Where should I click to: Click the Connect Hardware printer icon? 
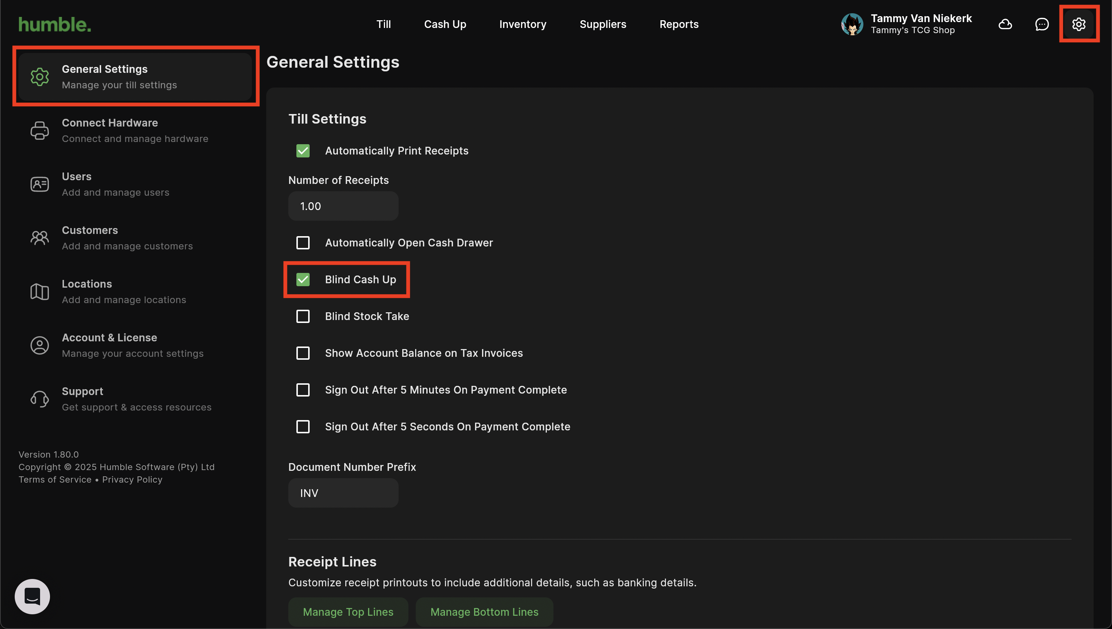39,131
